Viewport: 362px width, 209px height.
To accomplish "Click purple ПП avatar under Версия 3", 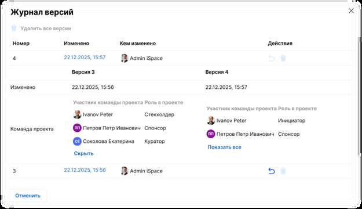I will pos(77,128).
